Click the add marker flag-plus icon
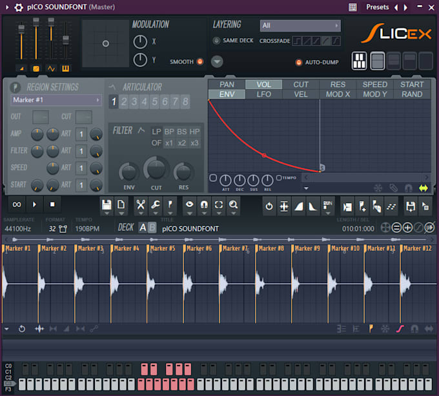 (362, 206)
